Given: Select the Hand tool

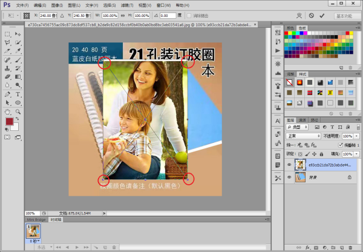Looking at the screenshot, I should 7,111.
